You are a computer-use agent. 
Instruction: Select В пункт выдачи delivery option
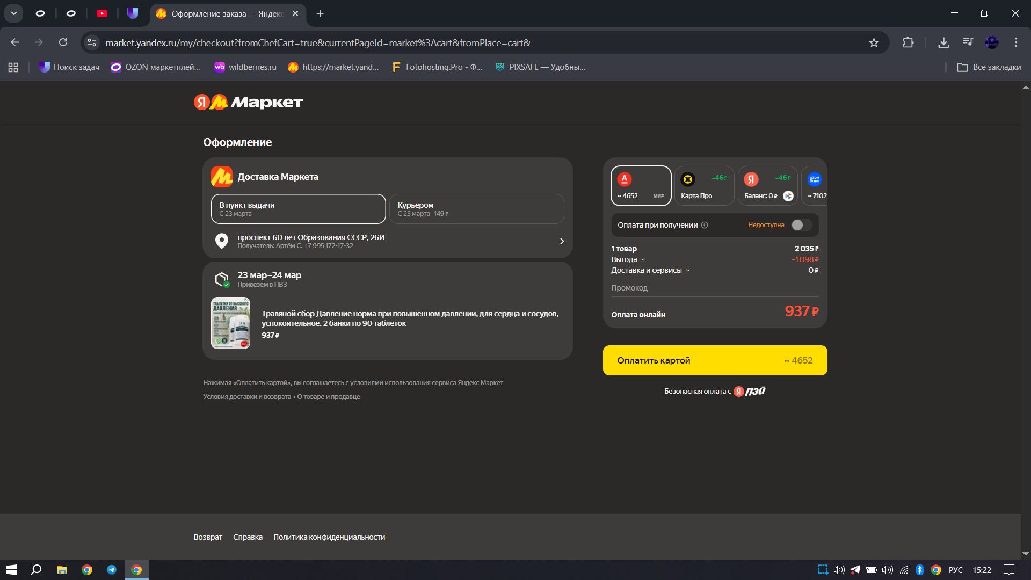coord(298,209)
